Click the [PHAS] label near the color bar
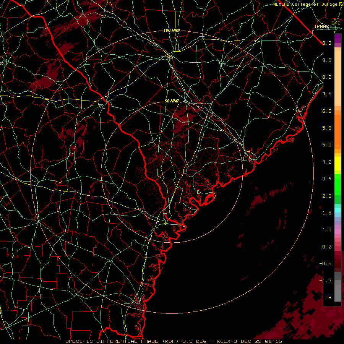The image size is (344, 344). point(323,26)
